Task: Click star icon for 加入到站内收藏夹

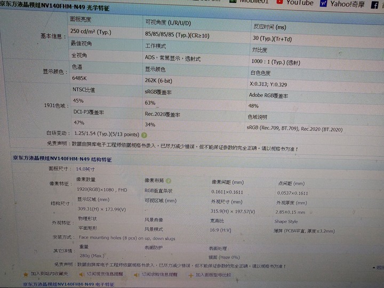Action: point(26,274)
